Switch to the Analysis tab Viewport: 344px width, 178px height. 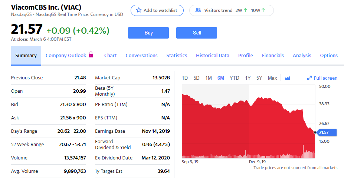302,56
